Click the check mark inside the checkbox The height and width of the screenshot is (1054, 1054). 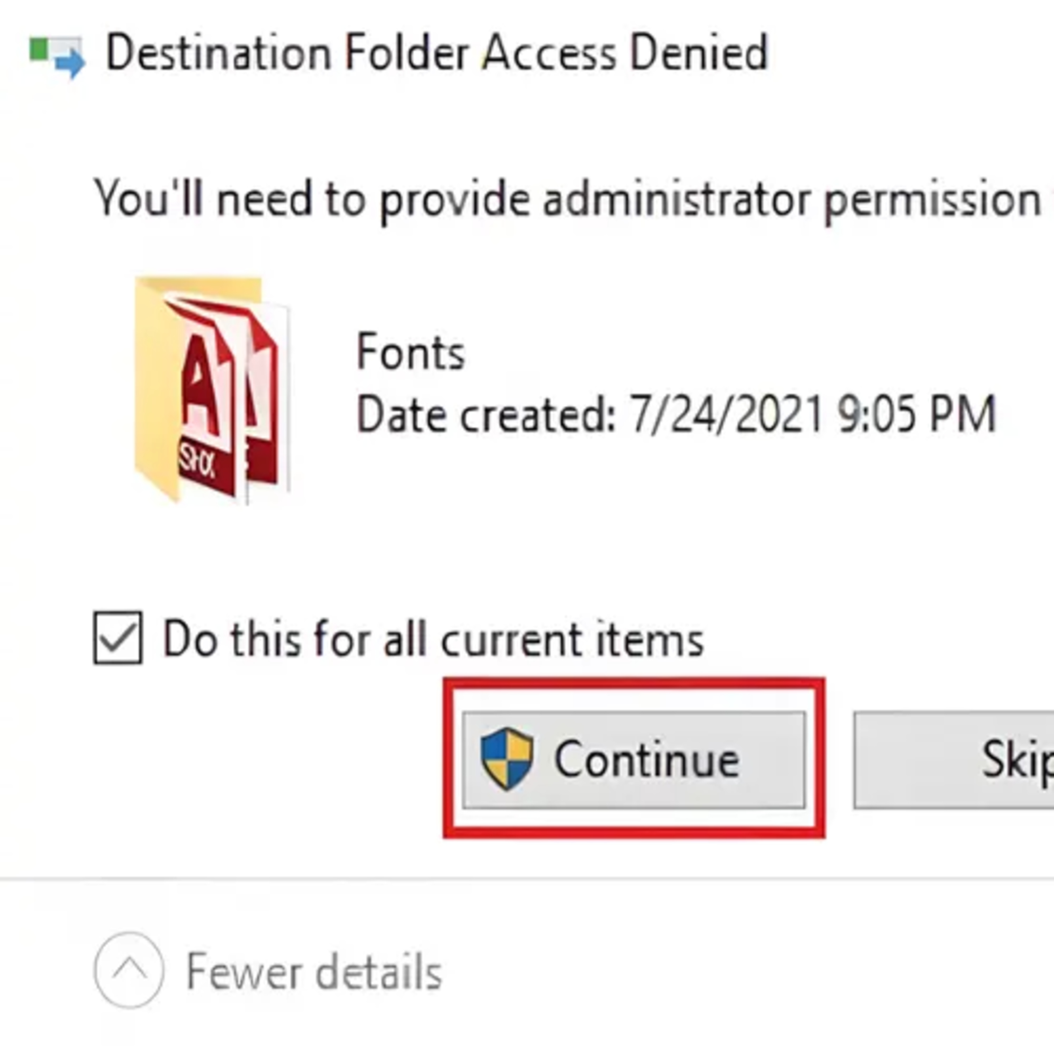tap(118, 637)
